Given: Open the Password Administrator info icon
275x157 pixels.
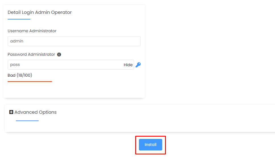Looking at the screenshot, I should pyautogui.click(x=59, y=55).
